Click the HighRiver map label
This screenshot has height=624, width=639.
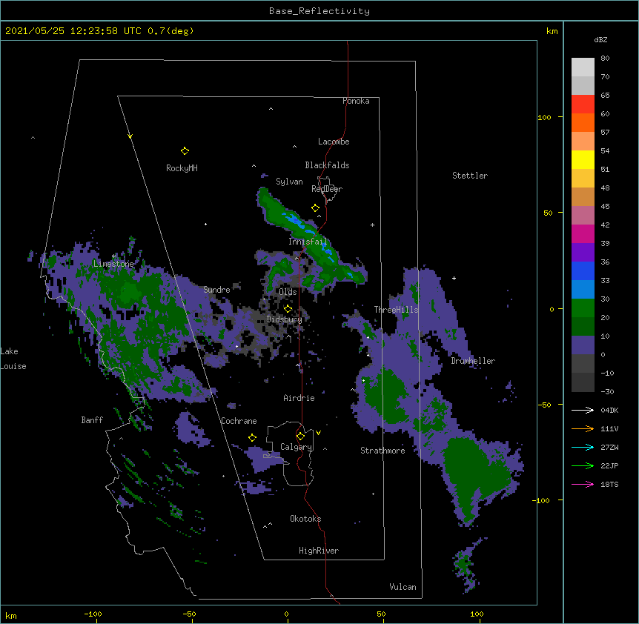[x=319, y=551]
